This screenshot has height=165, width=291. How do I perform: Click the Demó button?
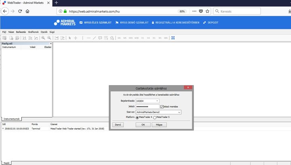pos(118,125)
